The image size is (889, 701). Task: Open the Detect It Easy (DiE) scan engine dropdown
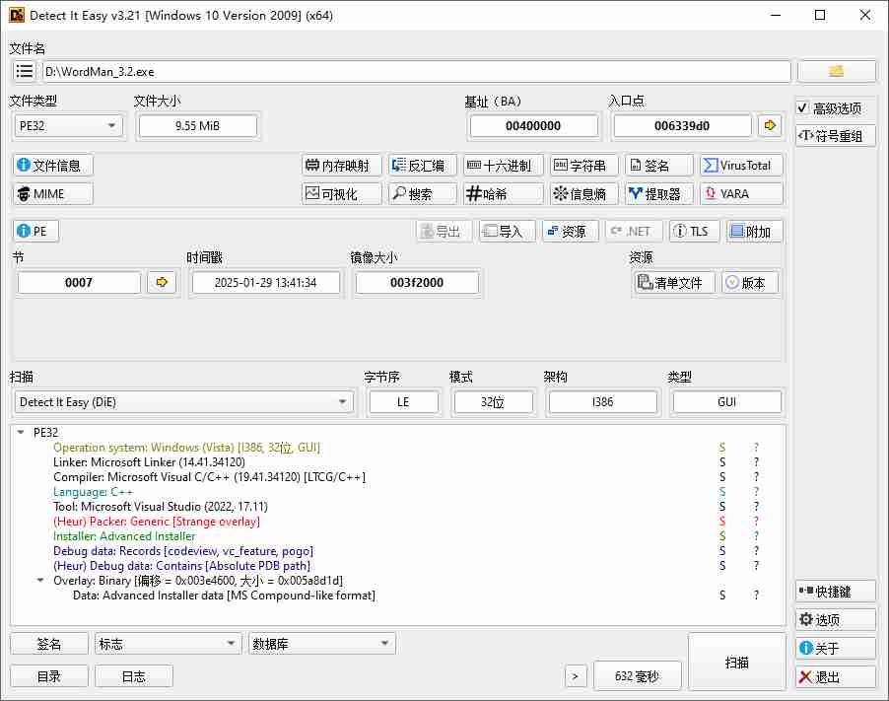pyautogui.click(x=184, y=402)
